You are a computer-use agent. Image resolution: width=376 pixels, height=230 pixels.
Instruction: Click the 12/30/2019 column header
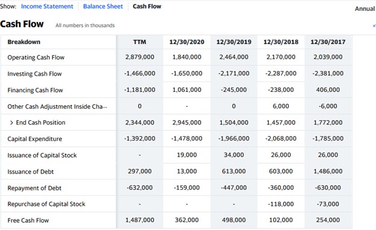(234, 42)
